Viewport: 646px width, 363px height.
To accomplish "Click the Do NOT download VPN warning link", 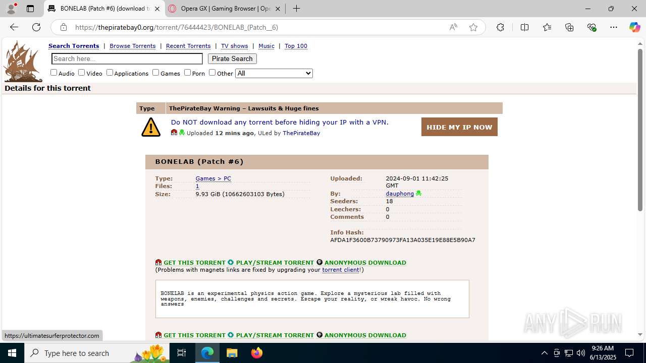I will click(x=280, y=122).
